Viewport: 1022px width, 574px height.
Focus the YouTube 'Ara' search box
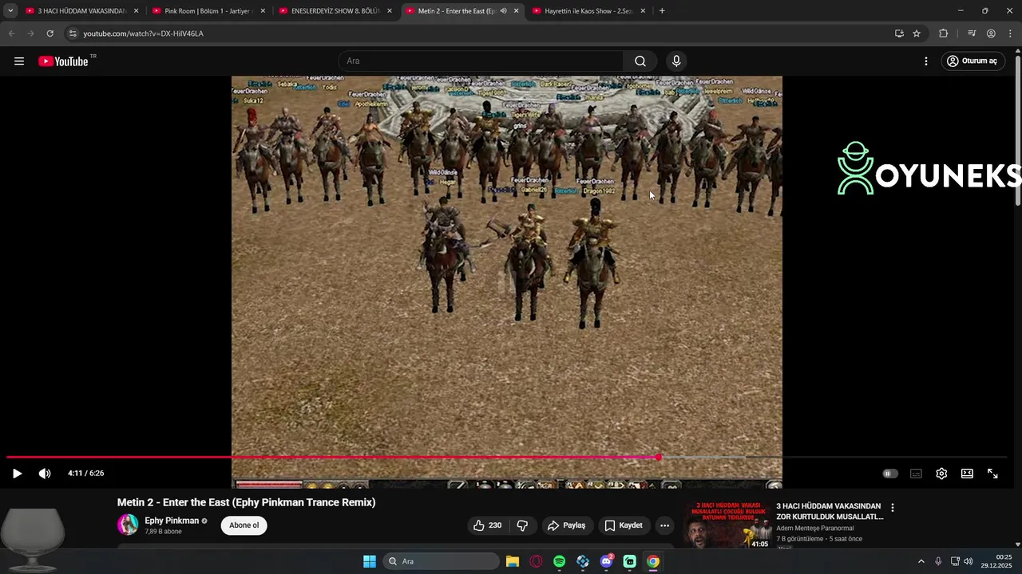481,61
